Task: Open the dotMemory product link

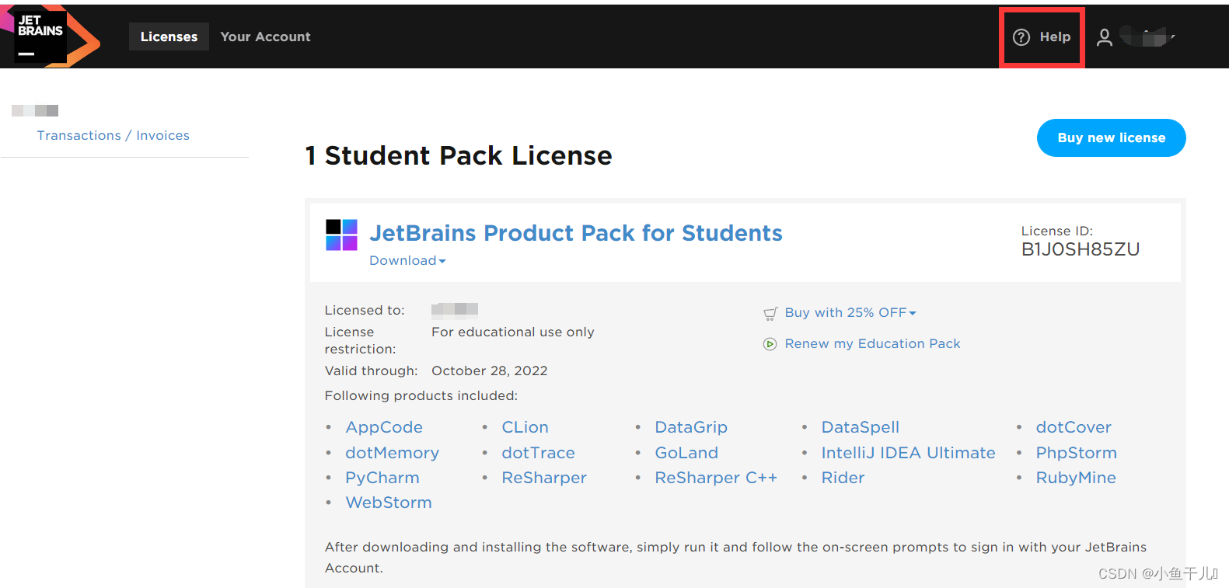Action: (x=392, y=453)
